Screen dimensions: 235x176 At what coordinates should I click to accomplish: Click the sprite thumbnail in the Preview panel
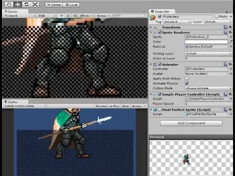[186, 159]
